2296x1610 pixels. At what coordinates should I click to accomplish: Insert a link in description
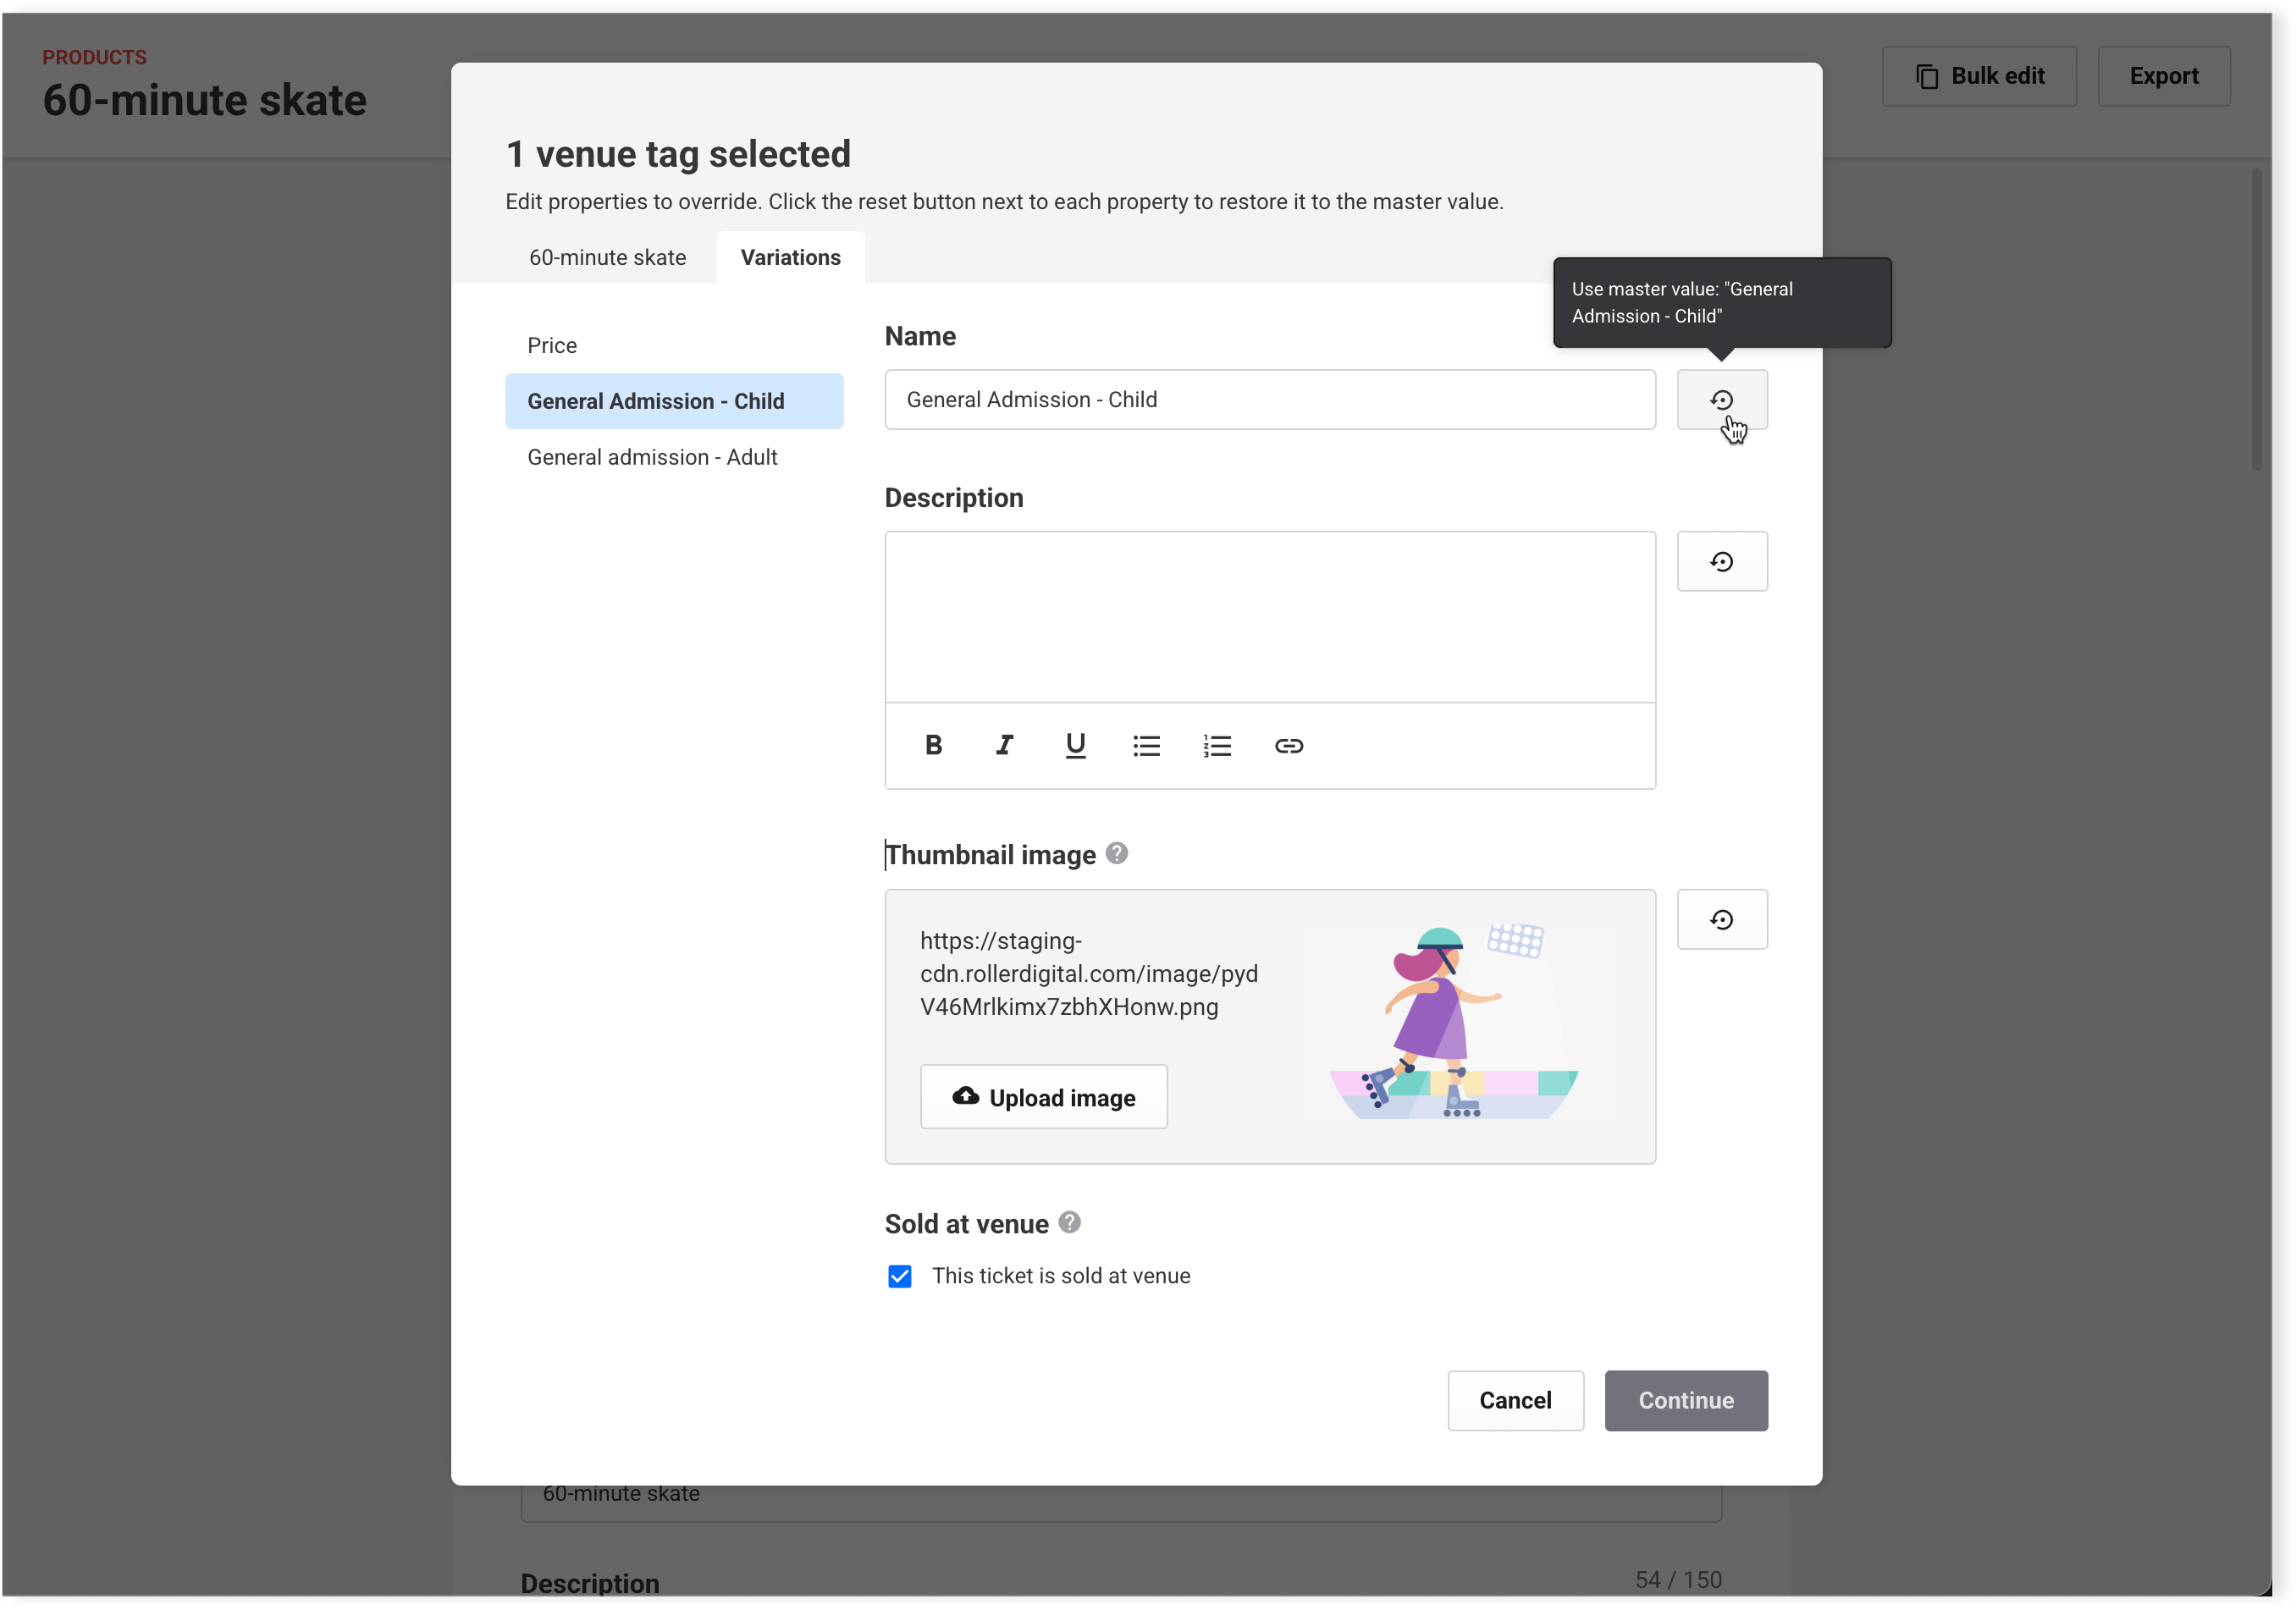(1288, 746)
